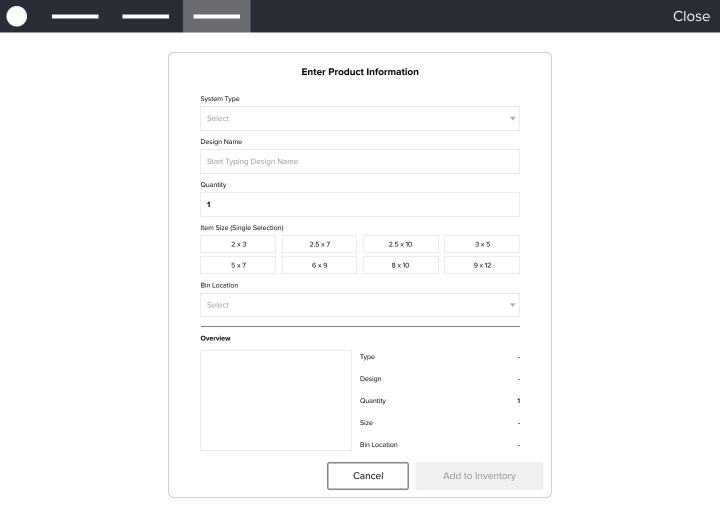Focus the Design Name input field
The height and width of the screenshot is (512, 720).
pyautogui.click(x=360, y=161)
